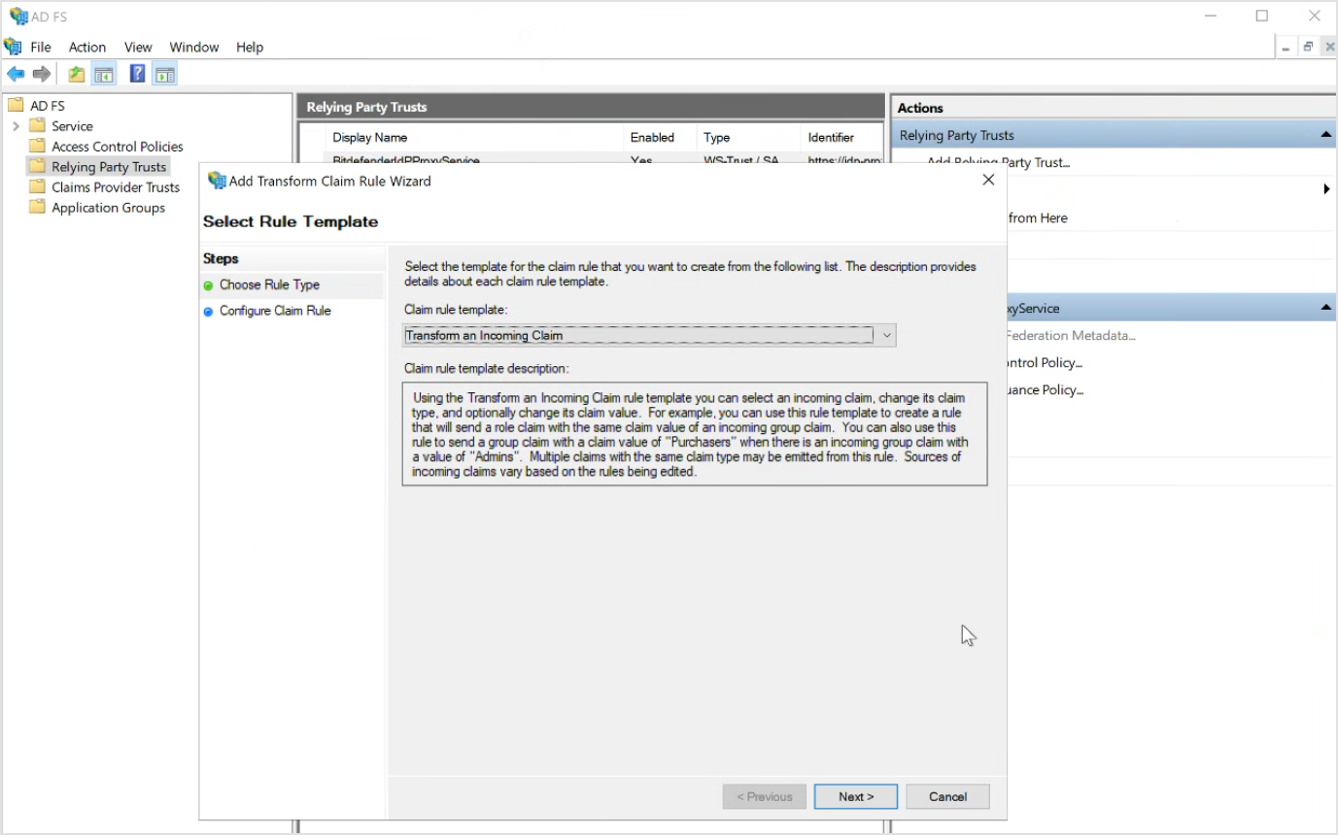This screenshot has height=835, width=1338.
Task: Select Claims Provider Trusts in tree
Action: click(116, 186)
